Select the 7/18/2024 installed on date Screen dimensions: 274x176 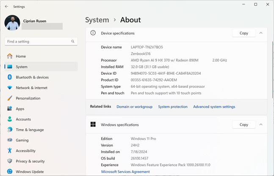click(139, 152)
